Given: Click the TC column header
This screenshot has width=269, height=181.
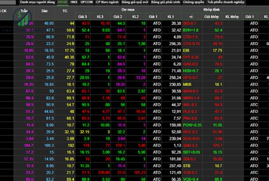Looking at the screenshot, I should [x=65, y=11].
